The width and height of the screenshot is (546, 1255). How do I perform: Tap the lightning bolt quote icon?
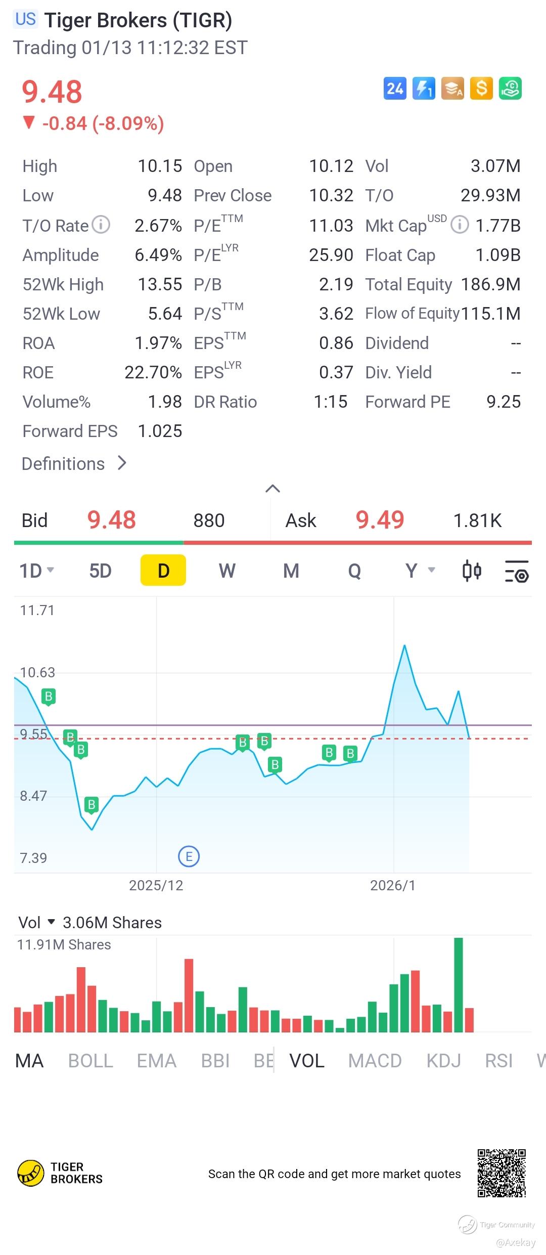click(424, 89)
